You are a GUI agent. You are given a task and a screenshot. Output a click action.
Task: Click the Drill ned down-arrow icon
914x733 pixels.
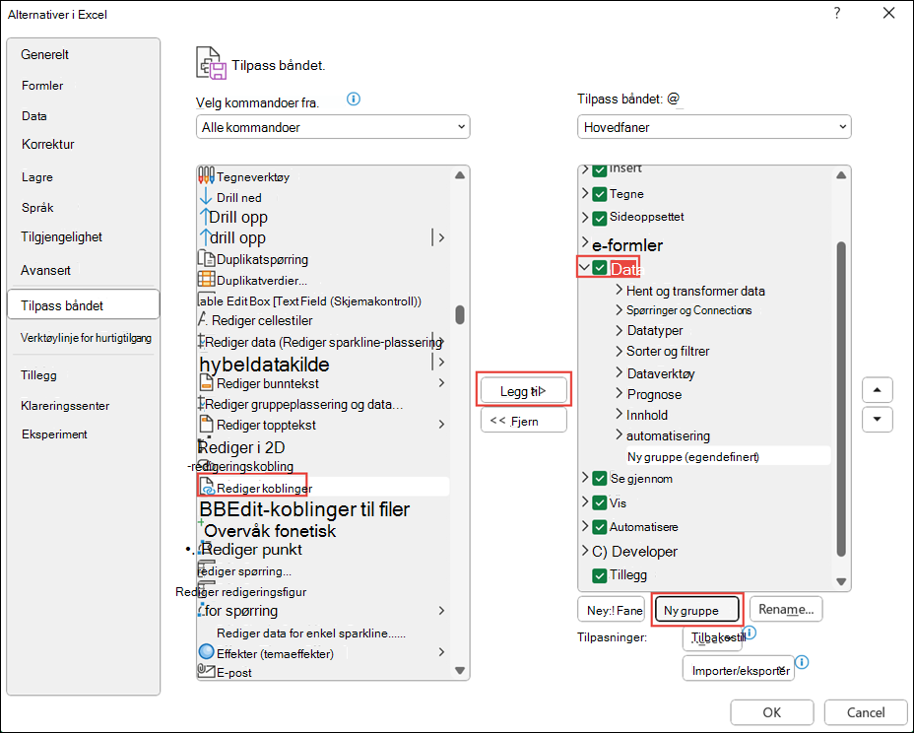[x=206, y=196]
